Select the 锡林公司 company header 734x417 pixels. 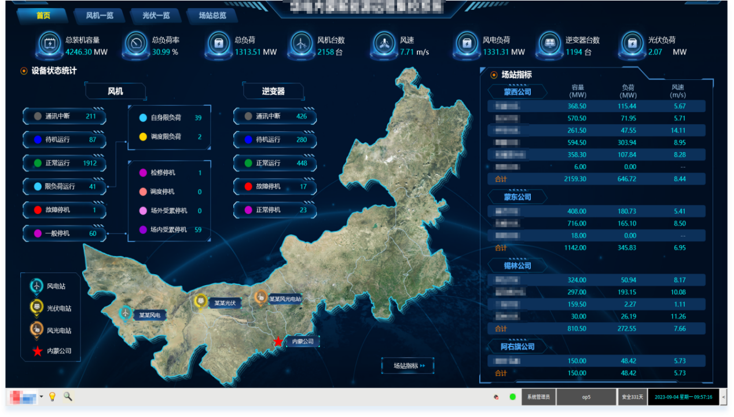coord(517,266)
